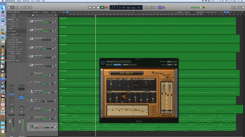Adjust the master volume slider in control bar

tap(198, 7)
